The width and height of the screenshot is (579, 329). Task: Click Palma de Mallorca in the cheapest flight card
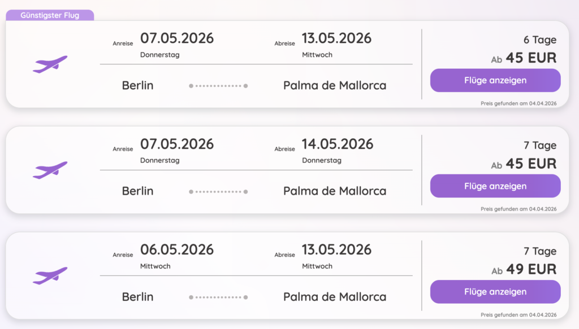pyautogui.click(x=335, y=86)
